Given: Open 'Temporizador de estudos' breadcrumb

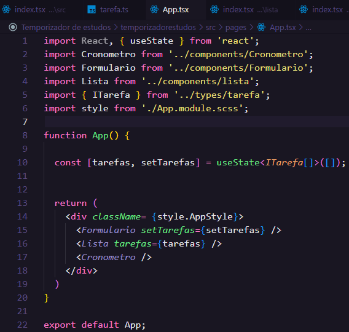Looking at the screenshot, I should (66, 28).
